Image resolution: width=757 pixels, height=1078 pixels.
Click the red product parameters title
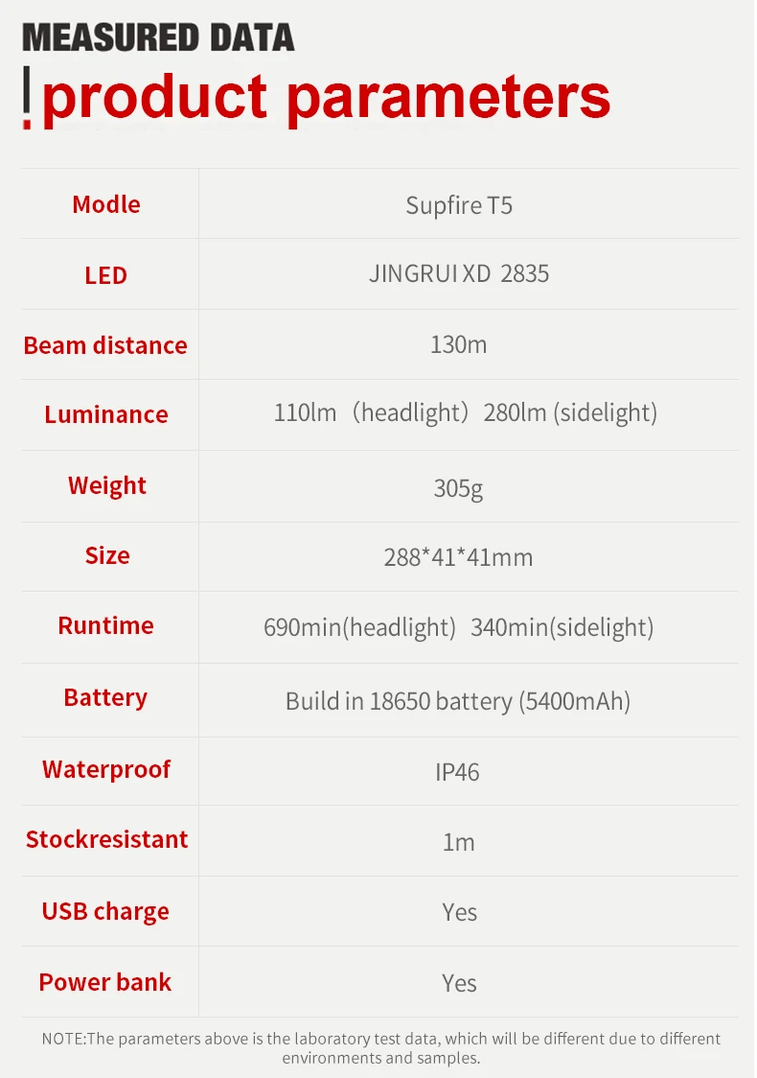[x=326, y=96]
